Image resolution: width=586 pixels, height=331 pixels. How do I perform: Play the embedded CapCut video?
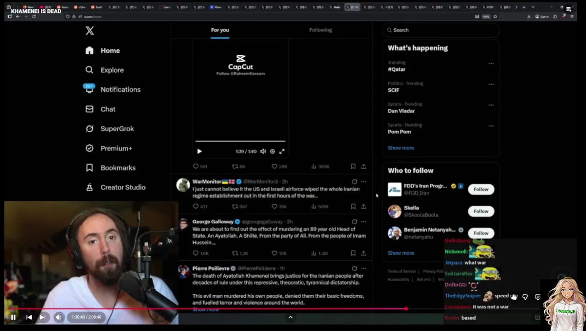click(x=199, y=151)
